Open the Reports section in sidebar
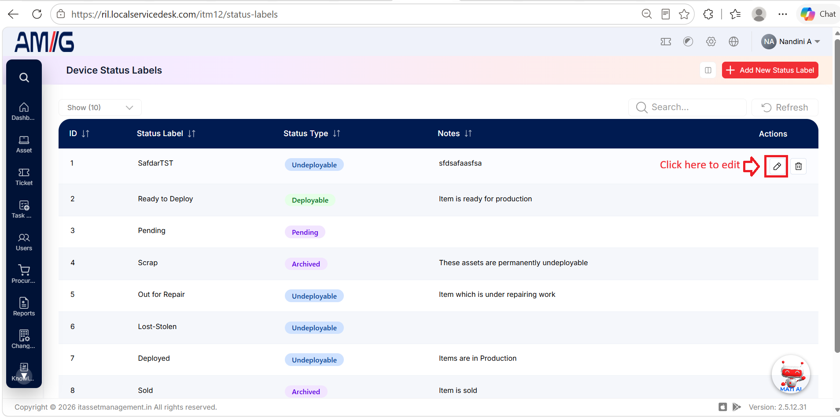Image resolution: width=840 pixels, height=418 pixels. point(24,307)
